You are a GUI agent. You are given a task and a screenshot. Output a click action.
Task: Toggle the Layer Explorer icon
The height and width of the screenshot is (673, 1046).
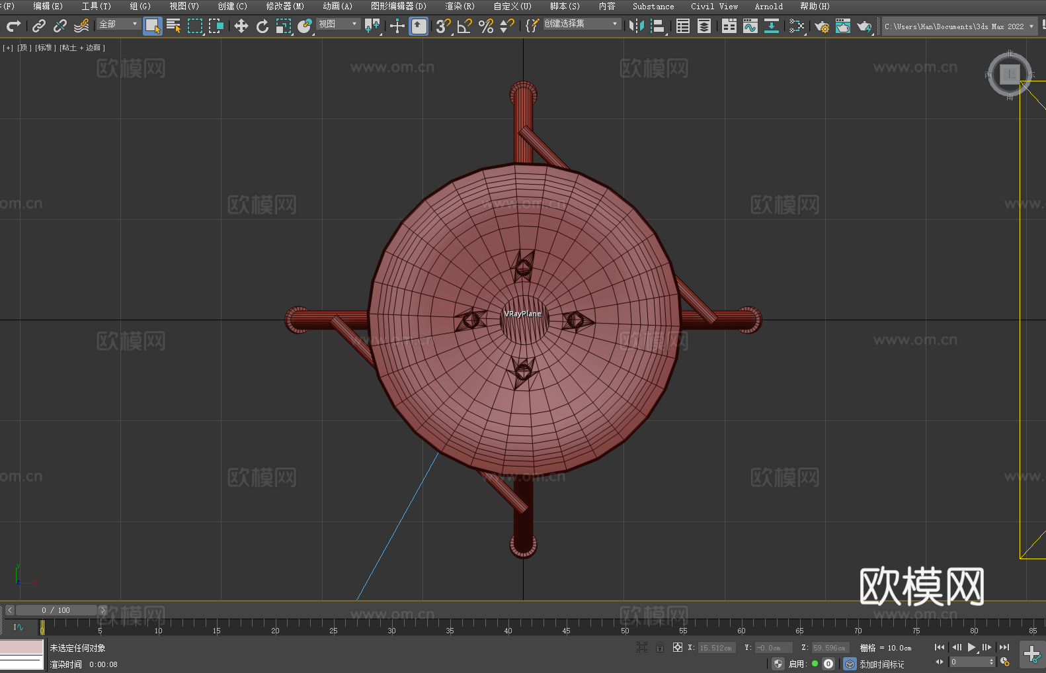[x=704, y=26]
